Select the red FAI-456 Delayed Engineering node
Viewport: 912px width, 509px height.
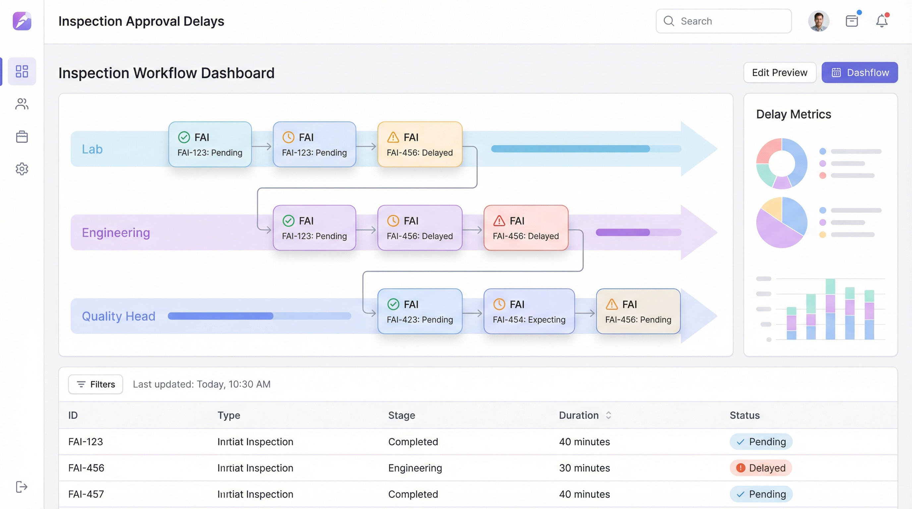click(x=526, y=228)
